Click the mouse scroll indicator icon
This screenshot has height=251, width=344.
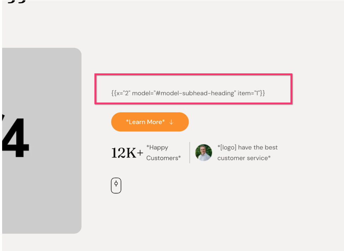point(116,186)
